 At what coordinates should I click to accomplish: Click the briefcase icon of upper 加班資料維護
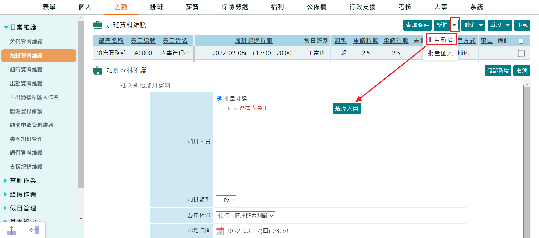[x=98, y=25]
